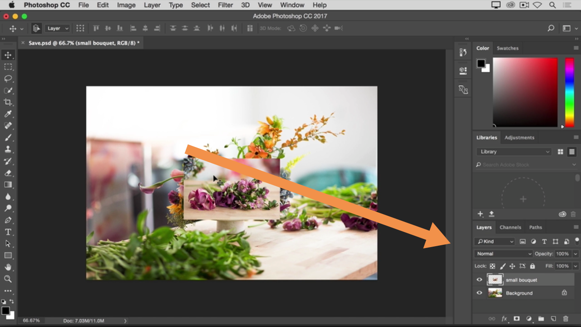
Task: Click the hue spectrum strip in Color panel
Action: click(x=569, y=92)
